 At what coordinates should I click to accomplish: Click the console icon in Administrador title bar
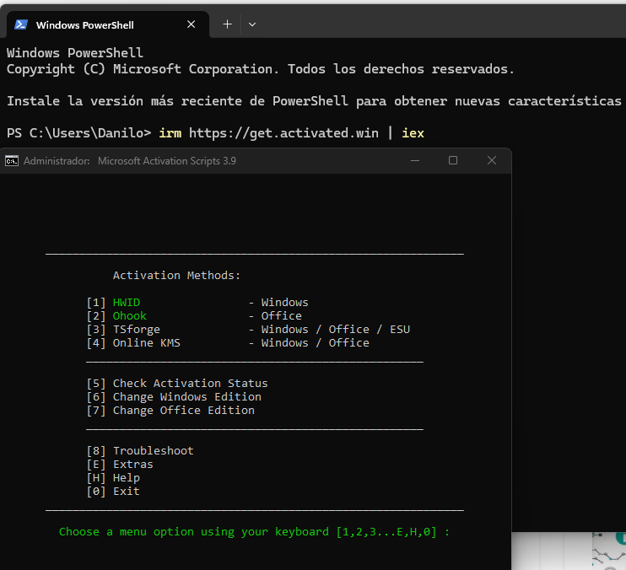[12, 160]
